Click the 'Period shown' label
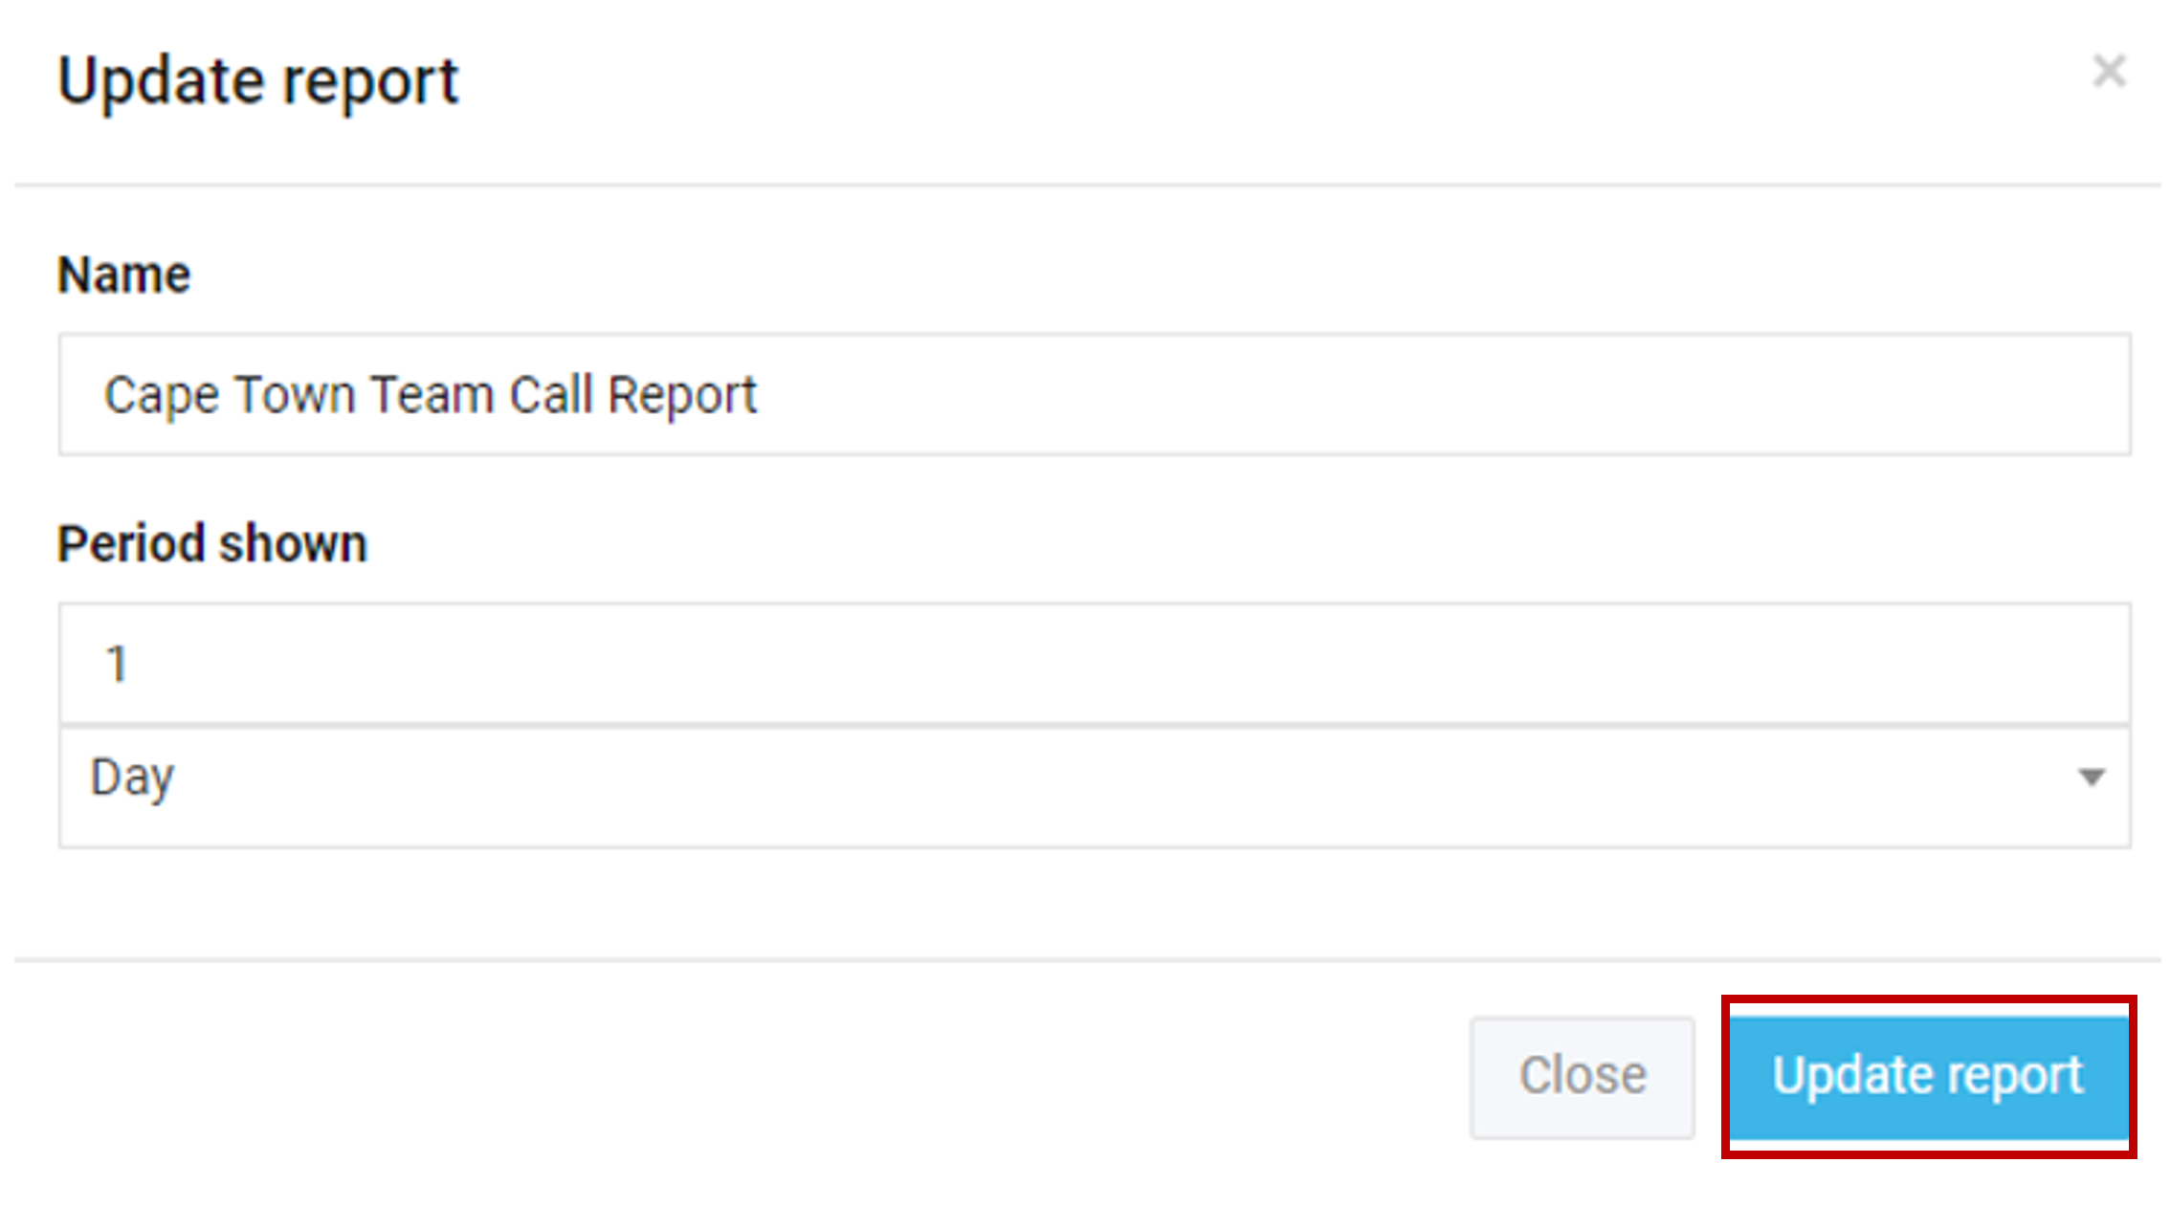 (211, 544)
